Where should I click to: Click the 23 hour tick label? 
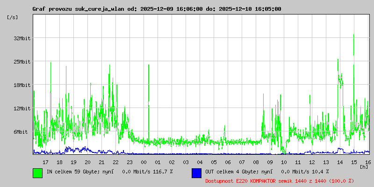129,162
